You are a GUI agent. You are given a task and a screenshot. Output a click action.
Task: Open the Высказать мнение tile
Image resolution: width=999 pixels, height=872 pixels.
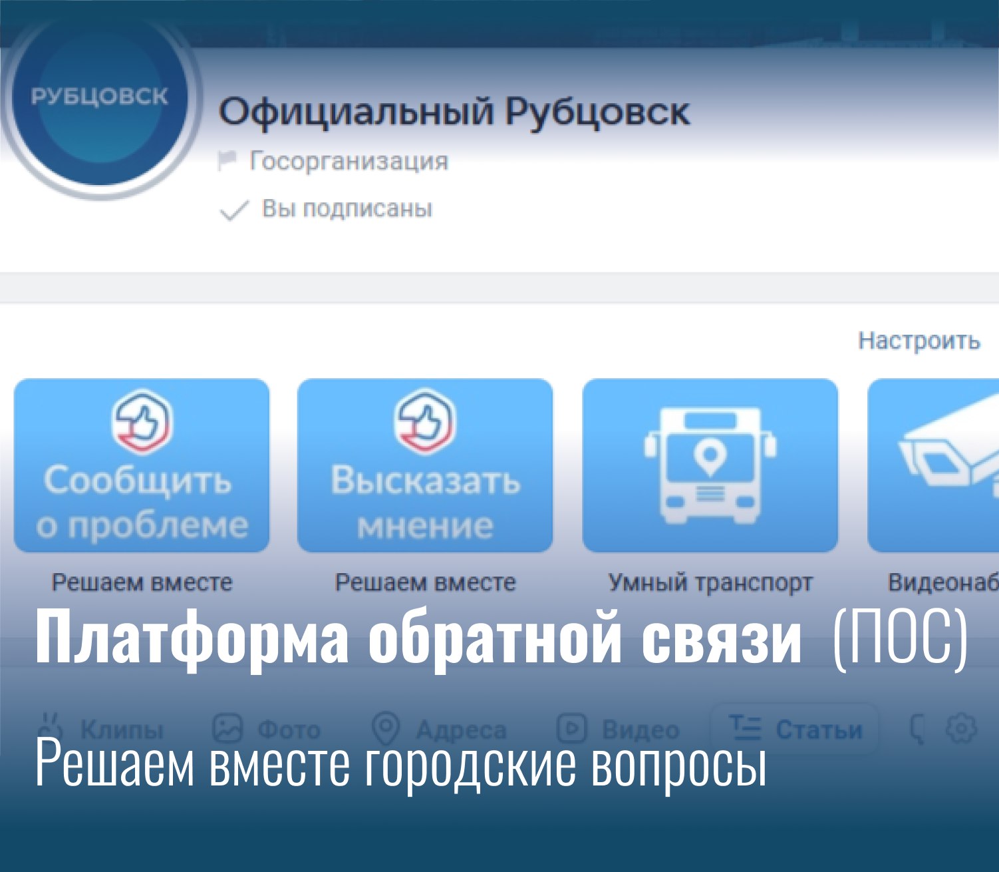pyautogui.click(x=425, y=466)
